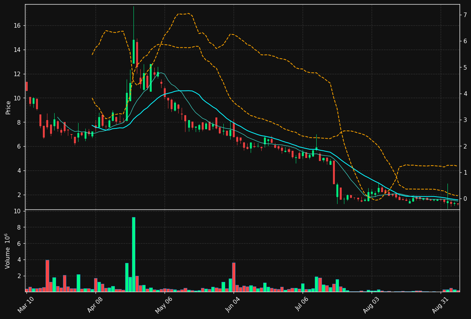Click the Mar 10 date label
471x319 pixels.
[26, 305]
